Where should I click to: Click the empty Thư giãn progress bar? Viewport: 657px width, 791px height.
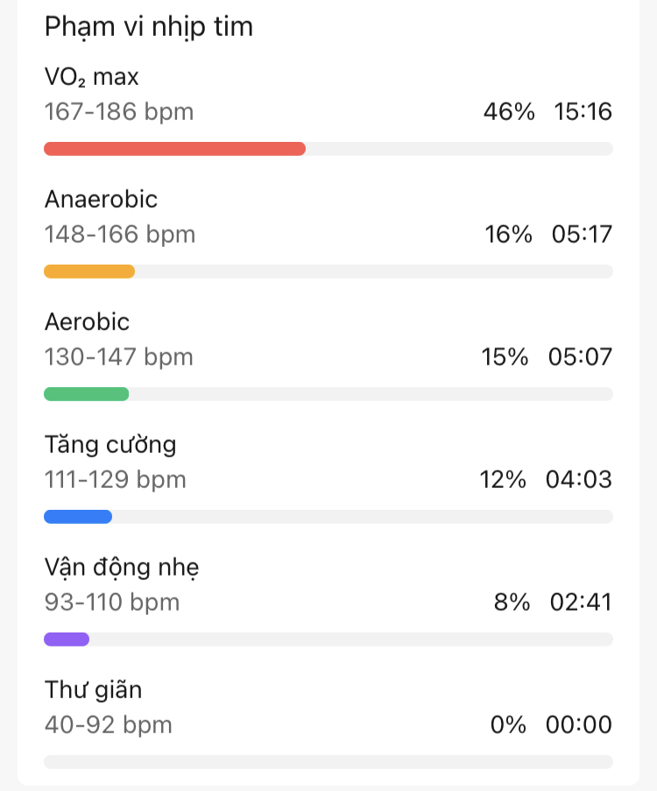tap(328, 762)
